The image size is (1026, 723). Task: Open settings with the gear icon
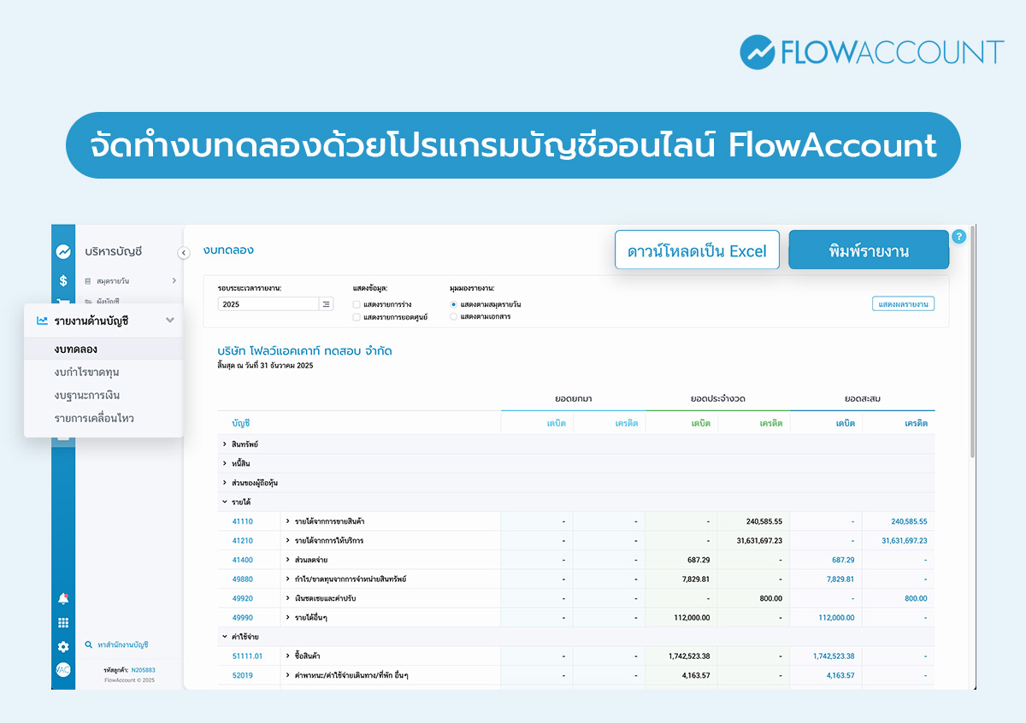click(62, 647)
